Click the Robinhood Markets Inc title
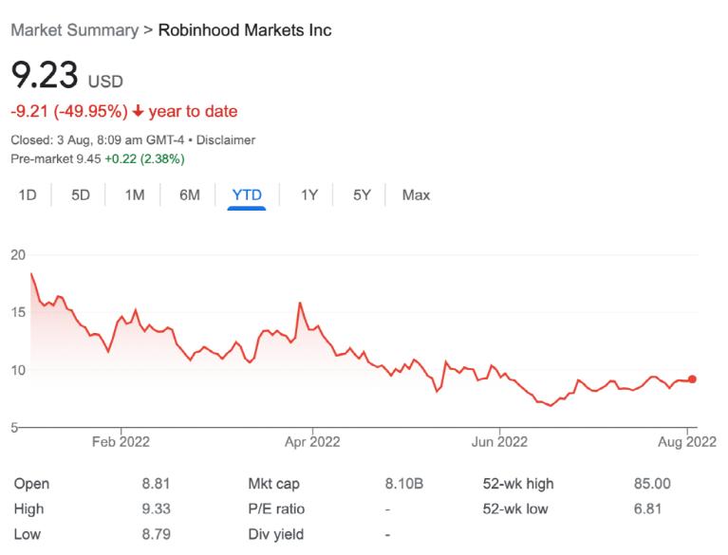728x555 pixels. [244, 30]
